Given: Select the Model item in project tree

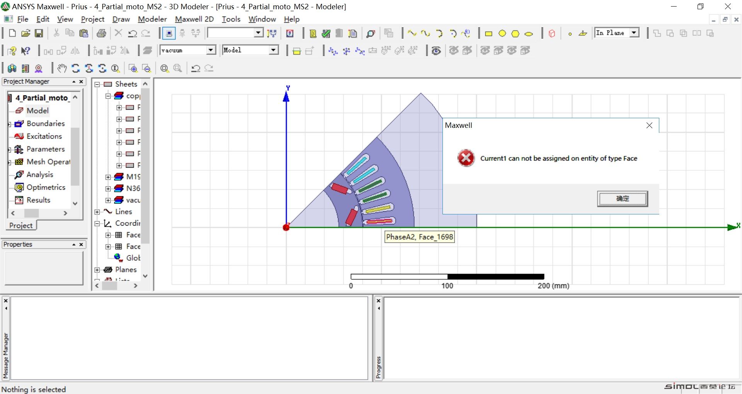Looking at the screenshot, I should pyautogui.click(x=37, y=110).
